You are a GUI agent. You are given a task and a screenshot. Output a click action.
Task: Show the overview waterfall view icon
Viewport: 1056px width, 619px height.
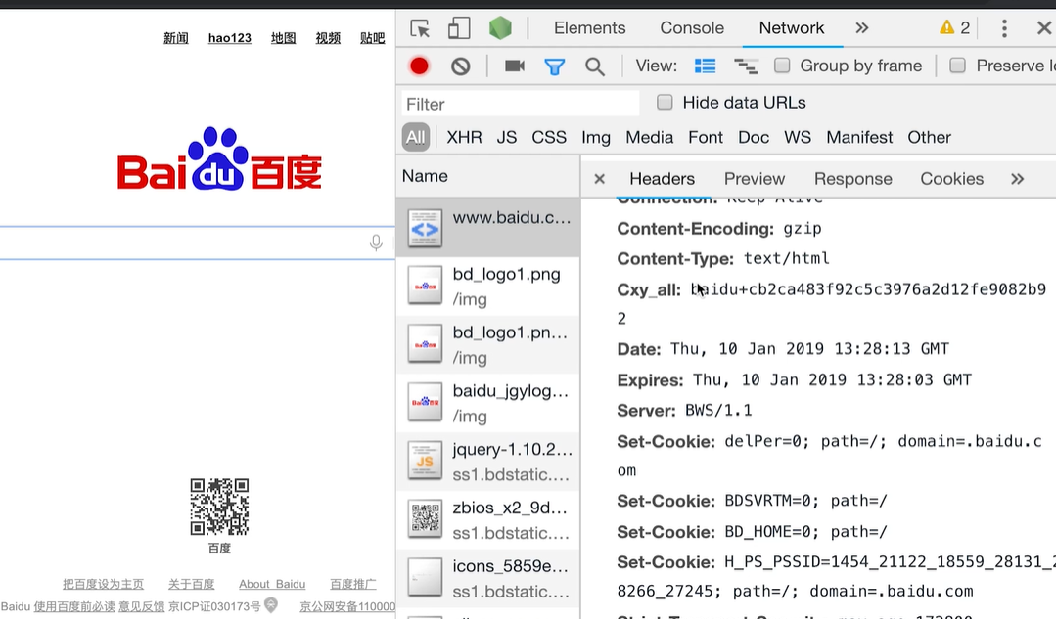[746, 66]
